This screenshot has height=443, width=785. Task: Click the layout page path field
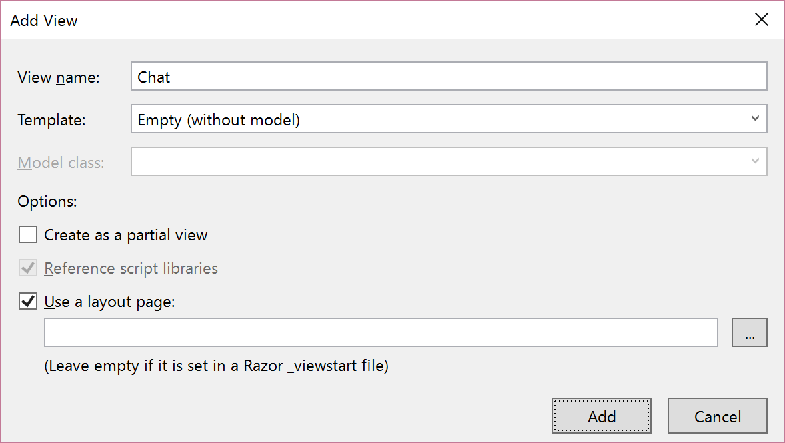(381, 332)
